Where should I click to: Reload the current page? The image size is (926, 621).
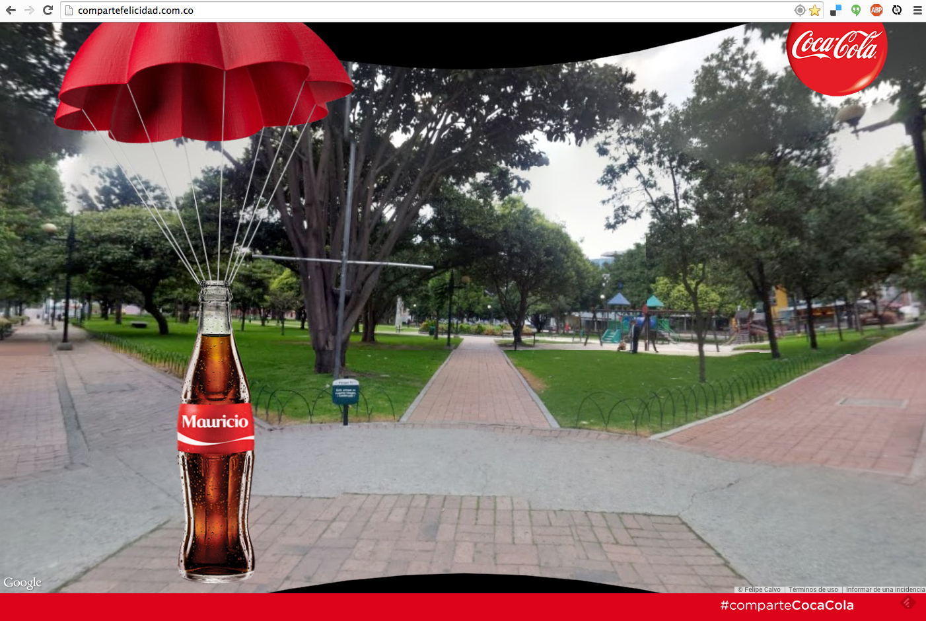[48, 10]
